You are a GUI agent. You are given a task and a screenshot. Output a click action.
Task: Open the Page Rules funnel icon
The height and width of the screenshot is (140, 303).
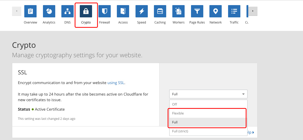(197, 11)
